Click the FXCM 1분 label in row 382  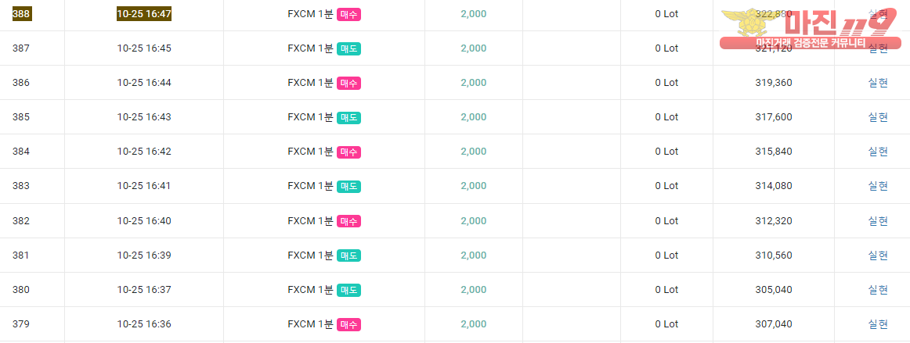(x=310, y=221)
